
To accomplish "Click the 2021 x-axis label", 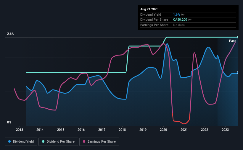I will pyautogui.click(x=184, y=130).
